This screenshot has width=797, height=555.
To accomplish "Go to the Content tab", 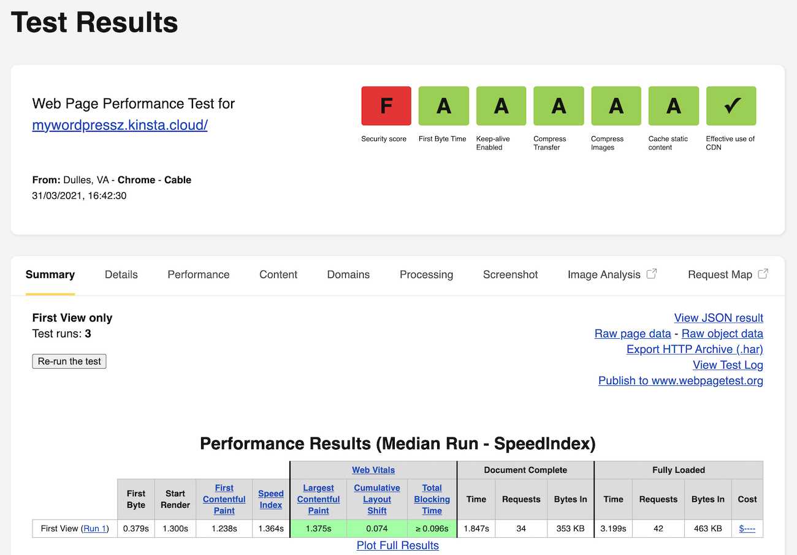I will 278,274.
